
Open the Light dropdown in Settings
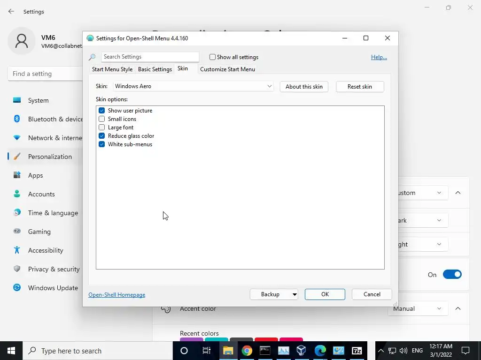tap(423, 244)
